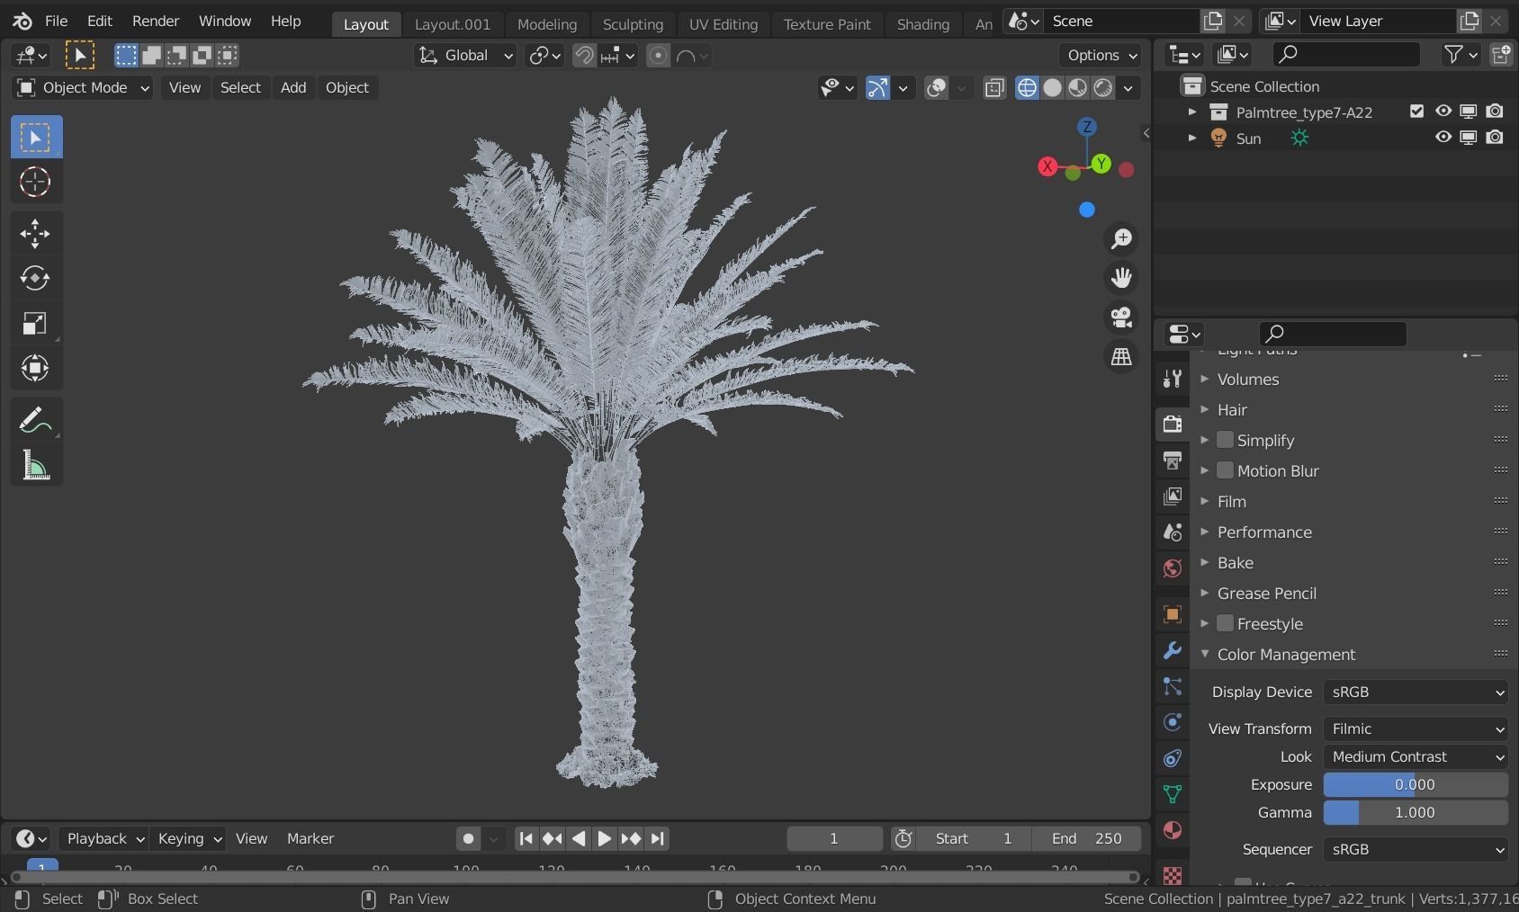The width and height of the screenshot is (1519, 912).
Task: Hide Palmtree_type7-A22 collection with eye icon
Action: tap(1443, 112)
